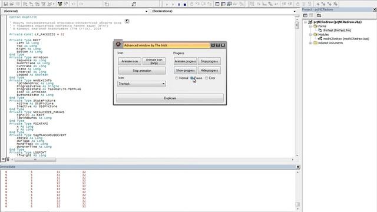Screen dimensions: 377x212
Task: Click code window scroll-right arrow
Action: tap(293, 160)
